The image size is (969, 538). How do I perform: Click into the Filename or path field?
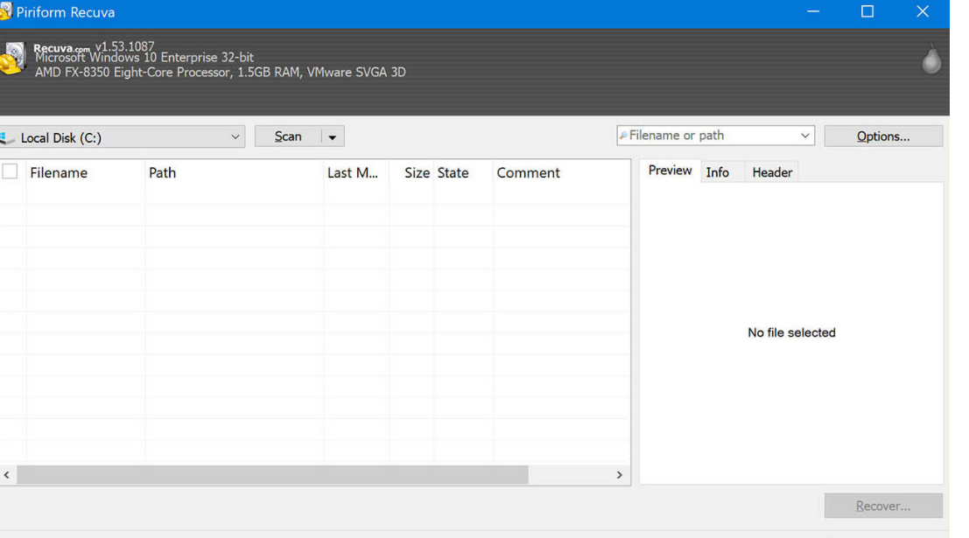coord(709,136)
